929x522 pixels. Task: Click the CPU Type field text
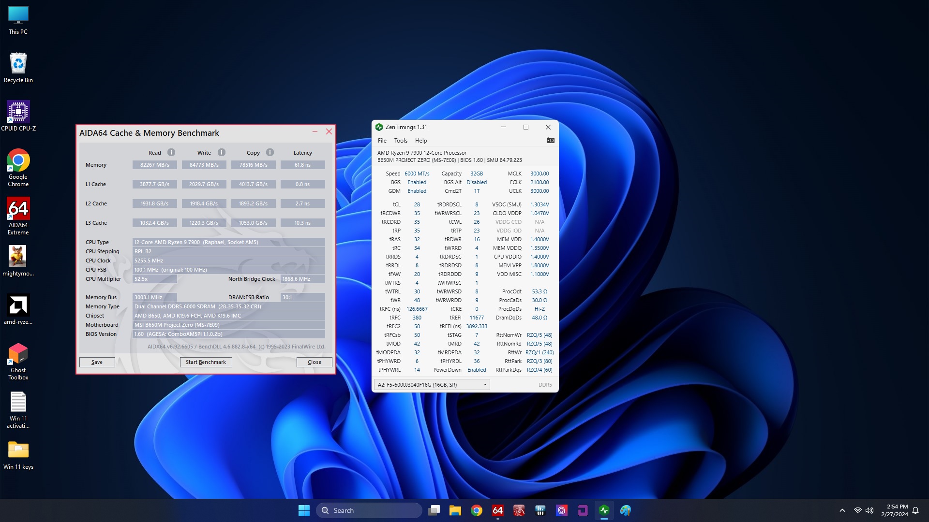point(229,242)
